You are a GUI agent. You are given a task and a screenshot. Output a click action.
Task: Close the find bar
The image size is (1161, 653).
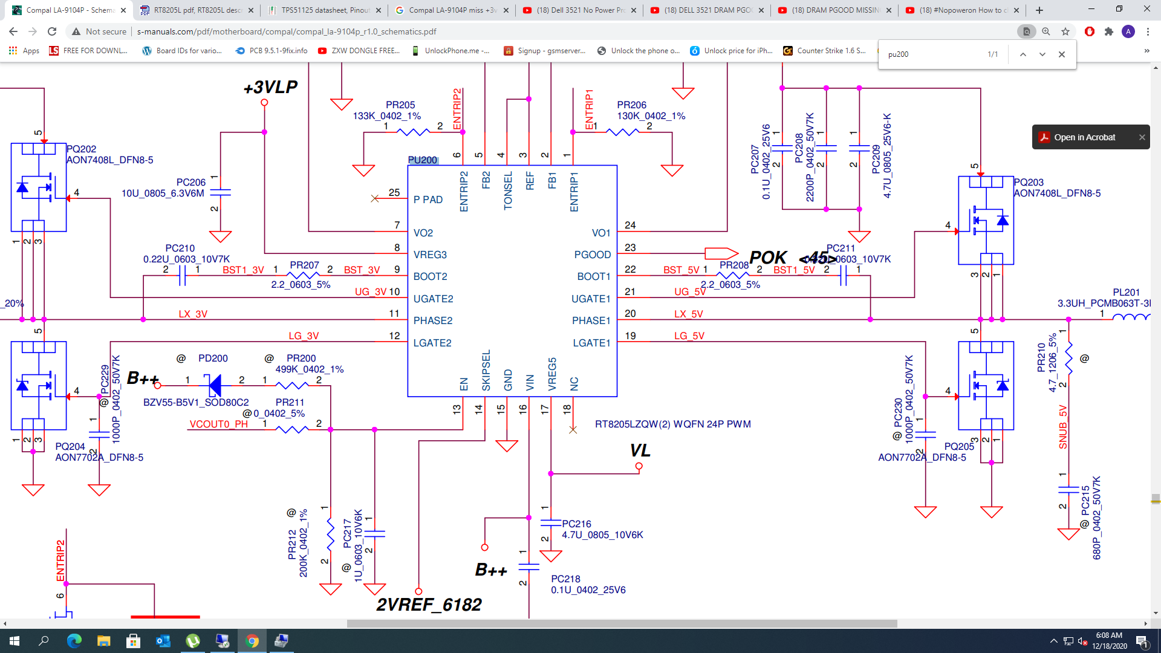pyautogui.click(x=1062, y=54)
